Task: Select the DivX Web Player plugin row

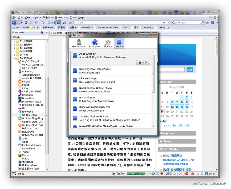Action: [111, 80]
